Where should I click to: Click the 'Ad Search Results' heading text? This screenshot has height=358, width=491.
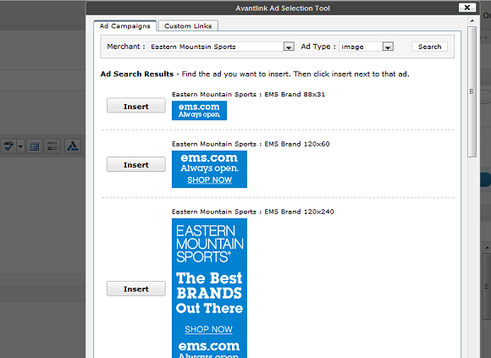coord(137,74)
